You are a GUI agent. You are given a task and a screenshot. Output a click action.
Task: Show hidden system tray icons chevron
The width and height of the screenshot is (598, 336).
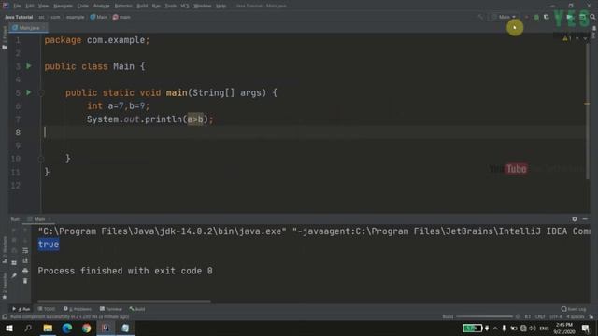495,328
